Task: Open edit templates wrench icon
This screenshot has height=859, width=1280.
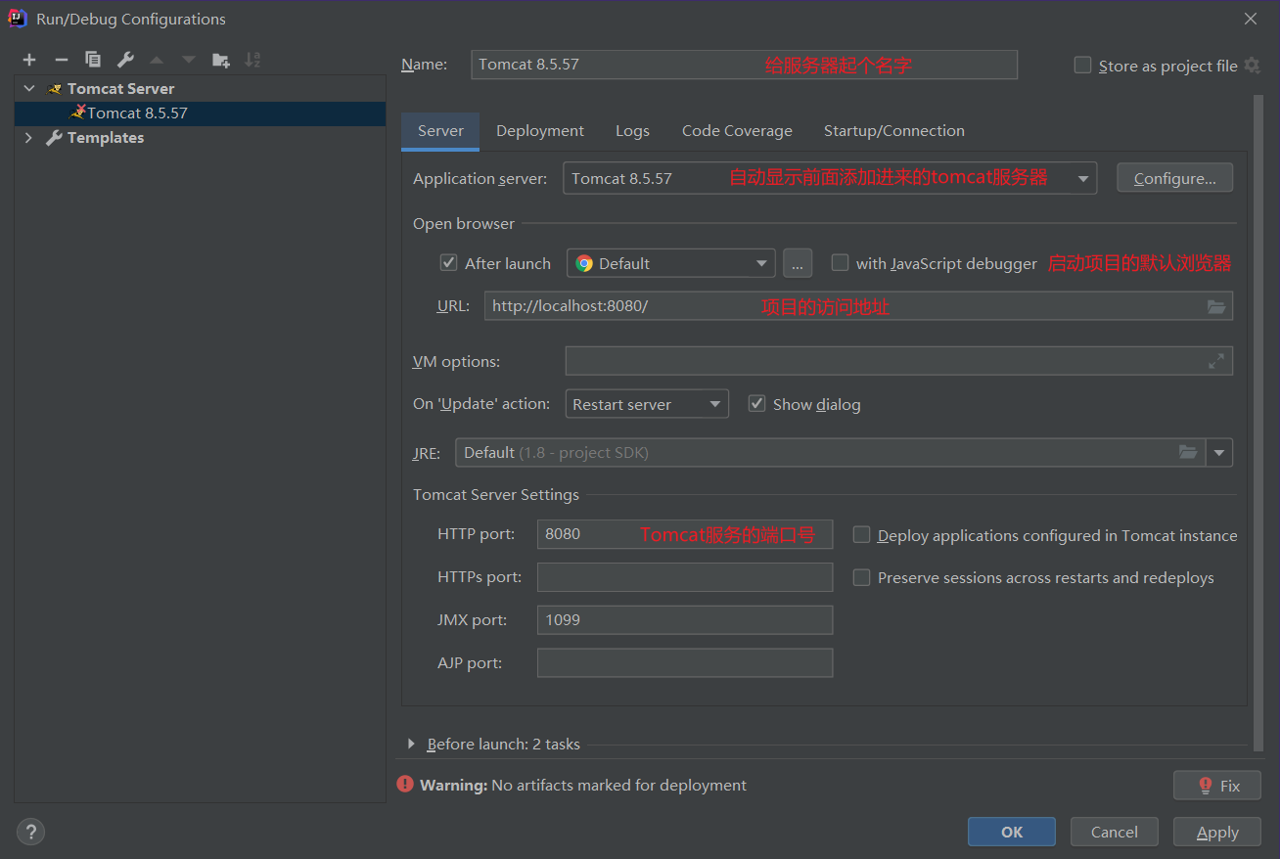Action: tap(125, 60)
